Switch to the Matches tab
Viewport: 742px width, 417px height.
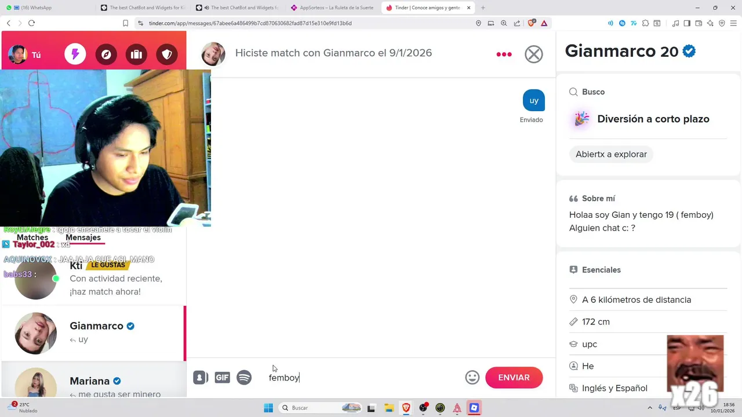point(32,237)
